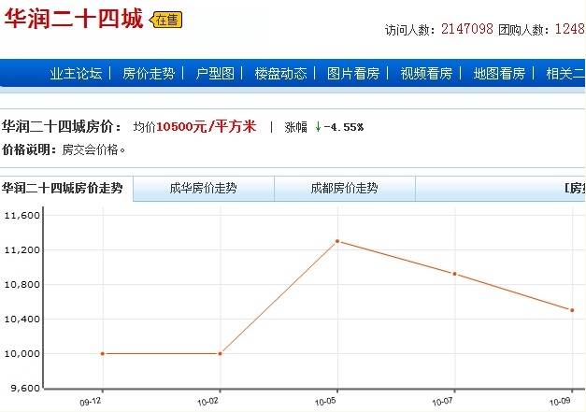Click the 10-02 data point on the chart

point(221,354)
